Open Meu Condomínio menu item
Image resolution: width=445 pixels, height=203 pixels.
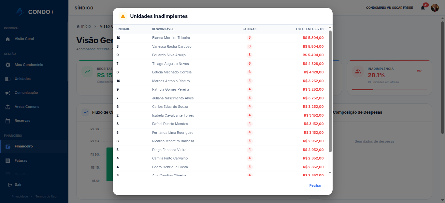pos(33,65)
